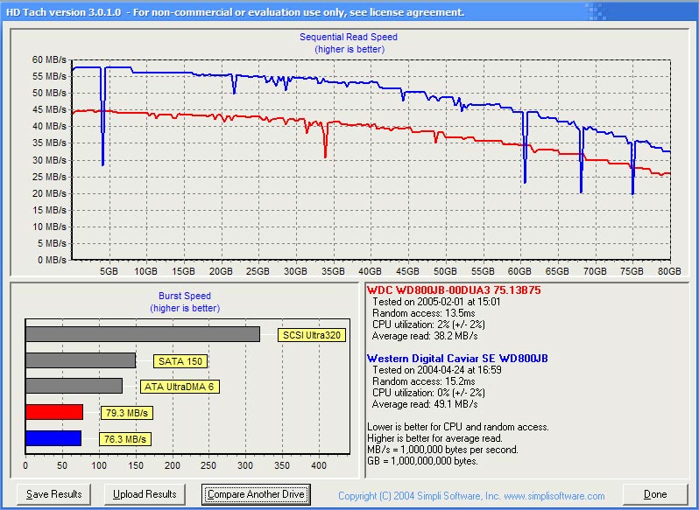
Task: Click the Sequential Read Speed chart title
Action: 349,37
